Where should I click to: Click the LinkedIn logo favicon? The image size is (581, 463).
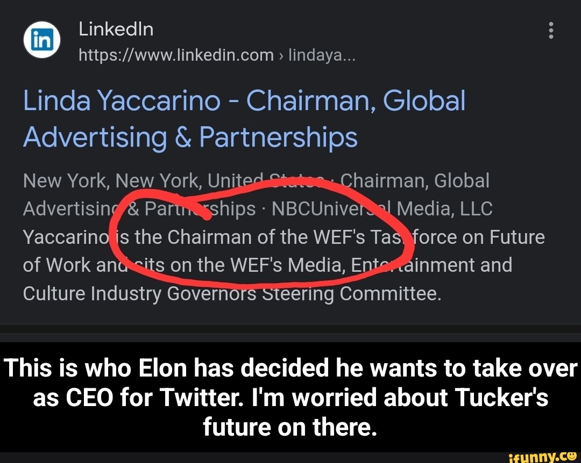[41, 41]
